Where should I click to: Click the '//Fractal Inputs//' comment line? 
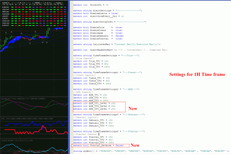click(86, 134)
